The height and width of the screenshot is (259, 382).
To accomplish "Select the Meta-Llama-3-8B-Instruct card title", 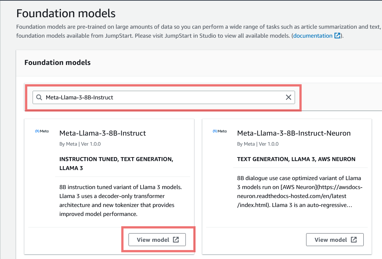I will coord(102,133).
